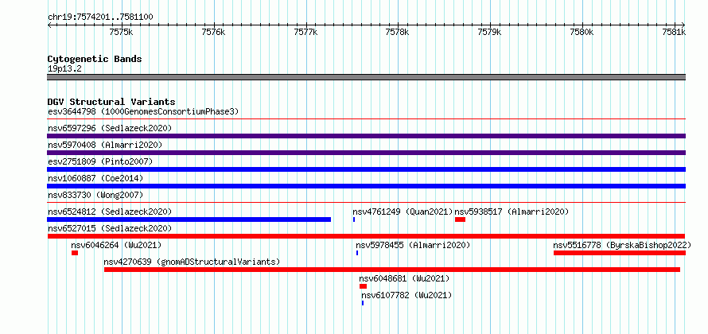Screen dimensions: 708x334
Task: Open the nsv5938517 (Almarri2020) label
Action: click(x=512, y=212)
